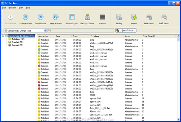Screen dimensions: 181x122
Task: Click filename Data_2011_11_26.dat
Action: [100, 108]
